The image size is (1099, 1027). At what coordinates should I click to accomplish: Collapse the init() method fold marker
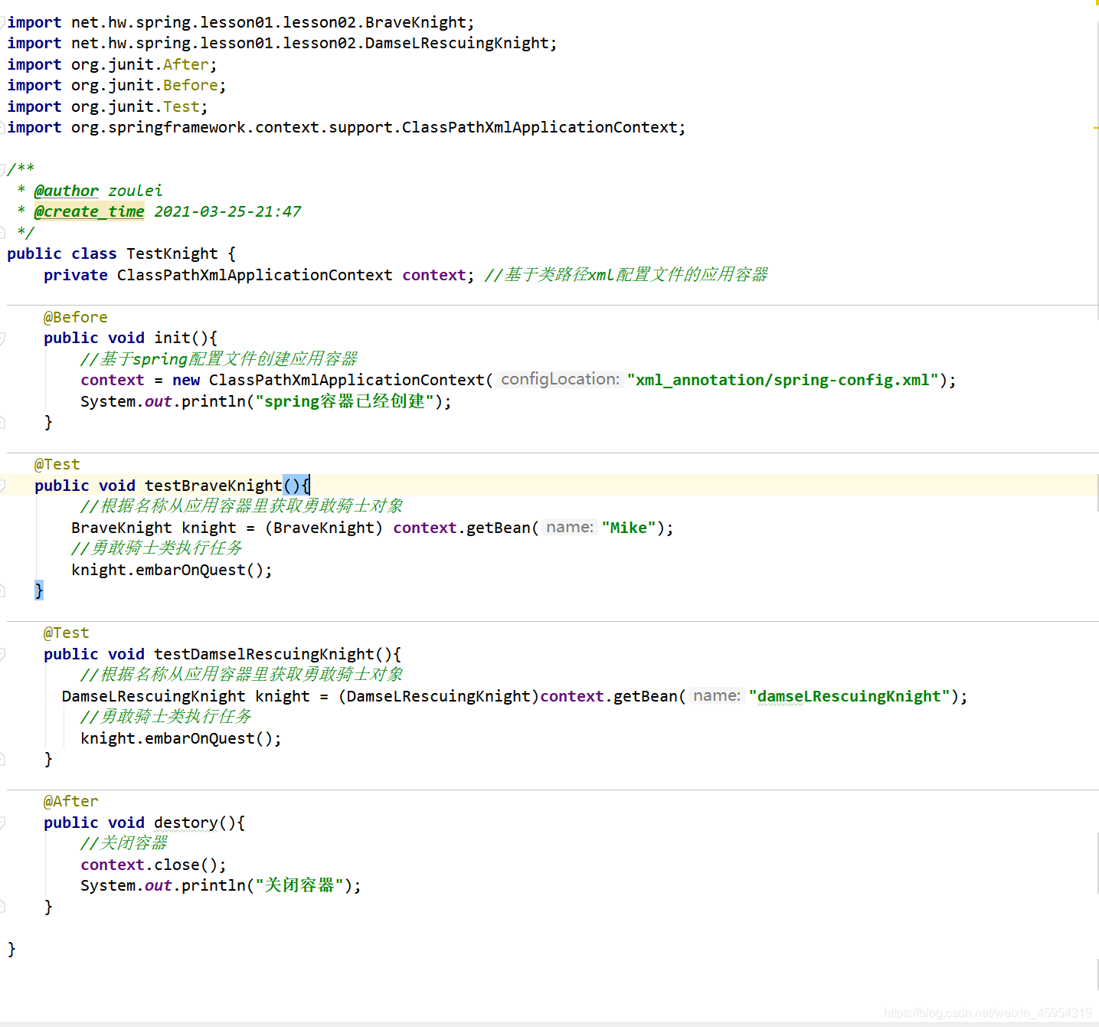(x=2, y=338)
